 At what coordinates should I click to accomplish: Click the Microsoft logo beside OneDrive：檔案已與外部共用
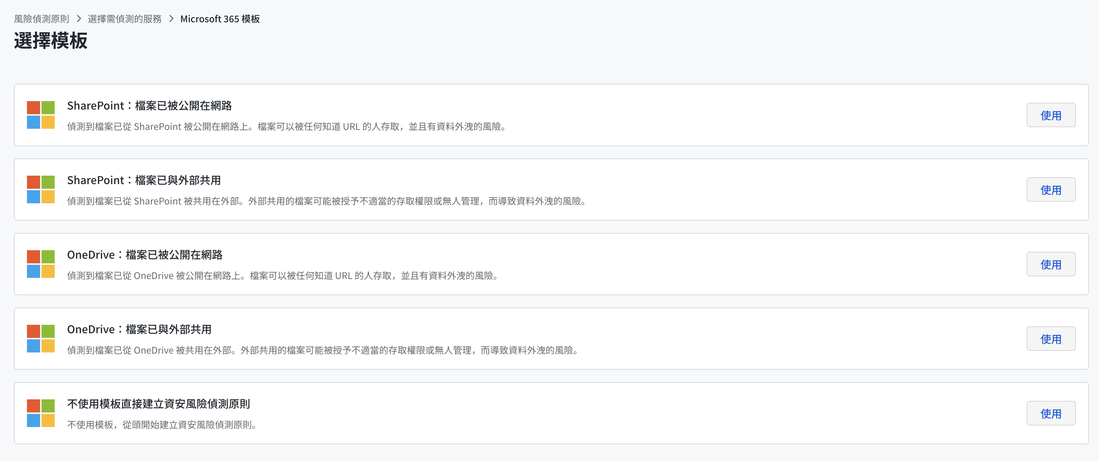[40, 339]
